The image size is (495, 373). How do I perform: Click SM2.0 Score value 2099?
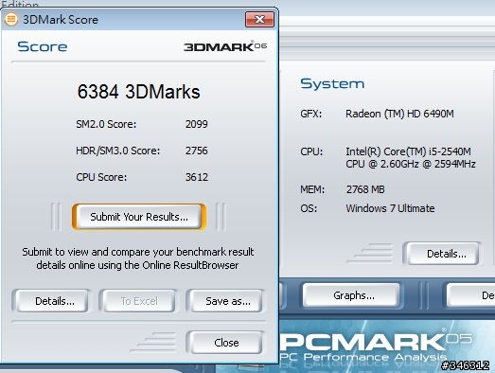196,124
